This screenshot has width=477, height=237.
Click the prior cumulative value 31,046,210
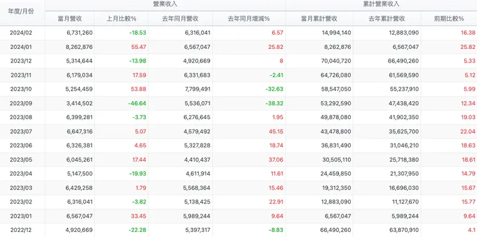click(404, 146)
